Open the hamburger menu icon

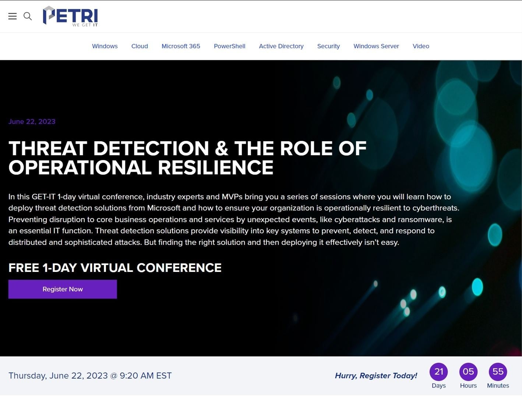(13, 16)
